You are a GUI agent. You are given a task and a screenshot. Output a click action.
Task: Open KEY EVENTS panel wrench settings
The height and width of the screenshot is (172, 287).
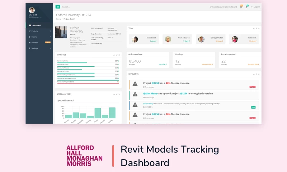tap(256, 75)
